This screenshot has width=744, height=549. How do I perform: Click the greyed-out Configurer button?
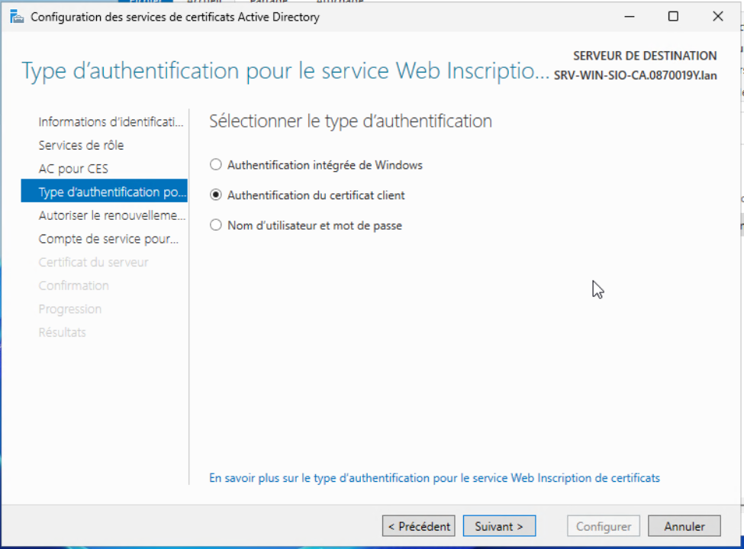(x=604, y=526)
